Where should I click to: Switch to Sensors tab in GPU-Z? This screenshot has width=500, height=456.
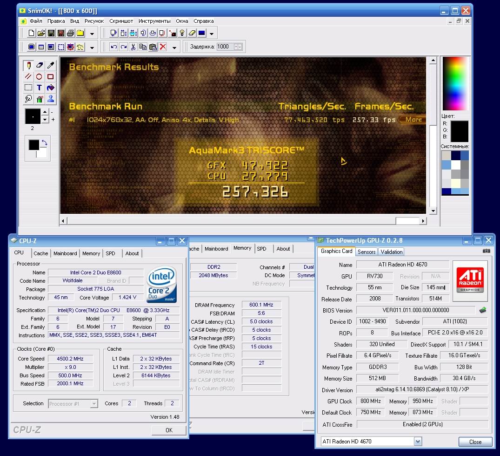pos(367,252)
